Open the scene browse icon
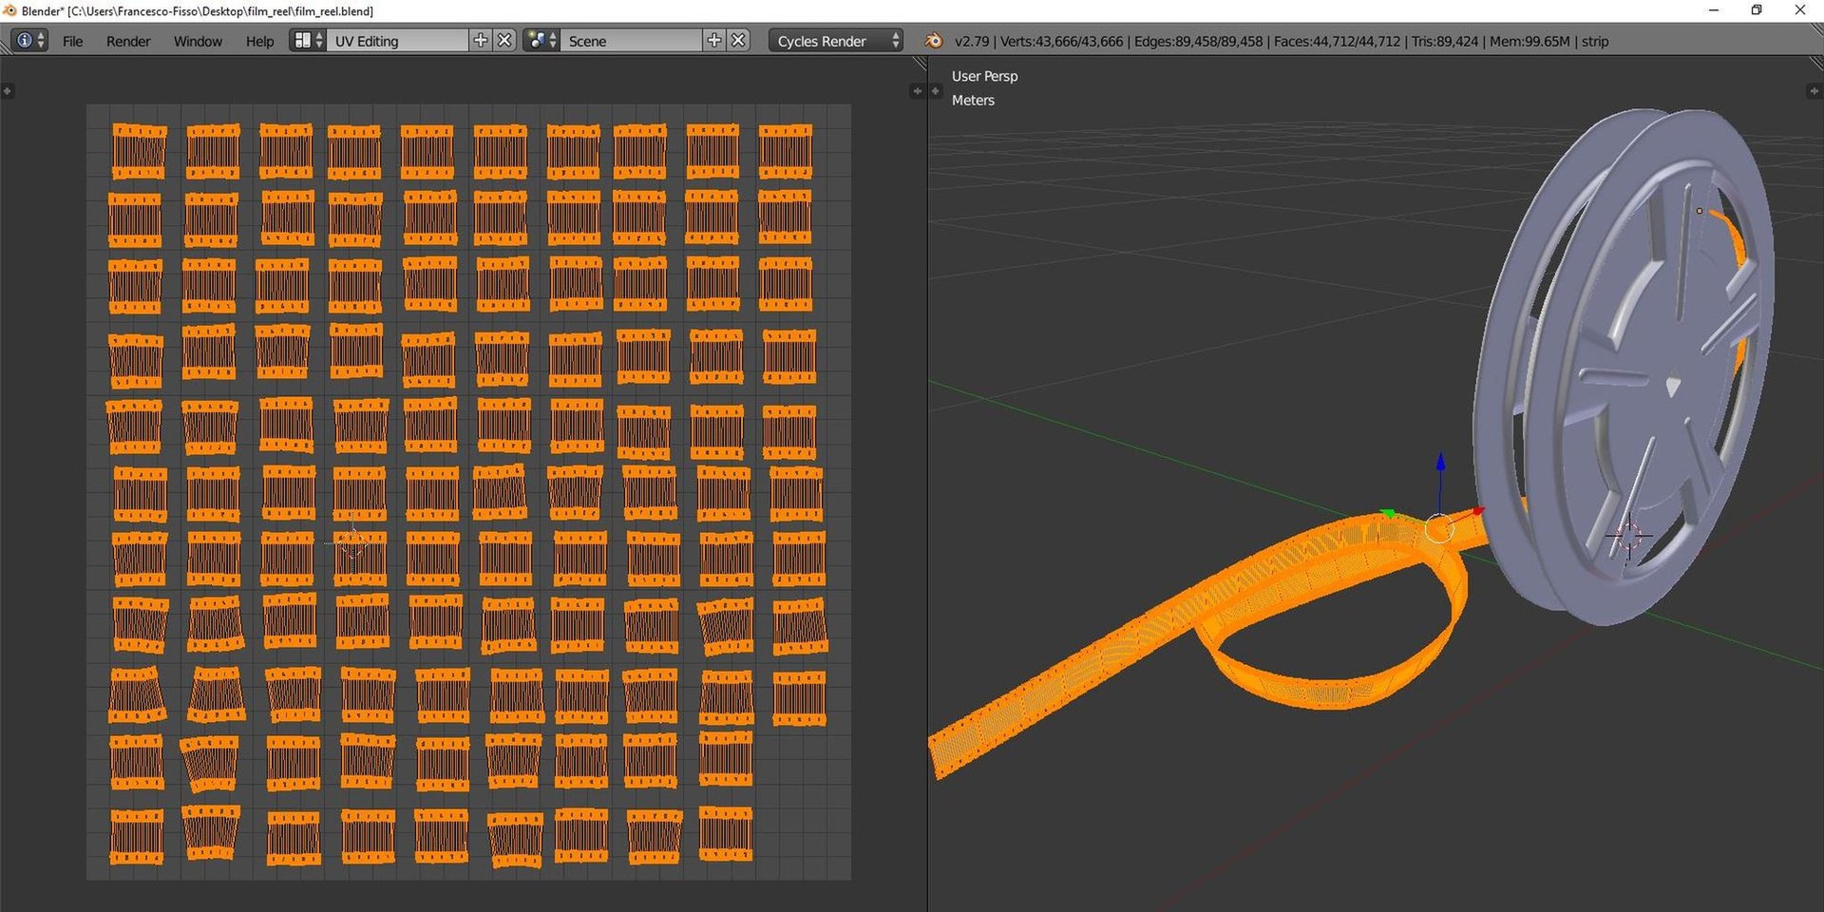The width and height of the screenshot is (1824, 912). click(x=541, y=41)
